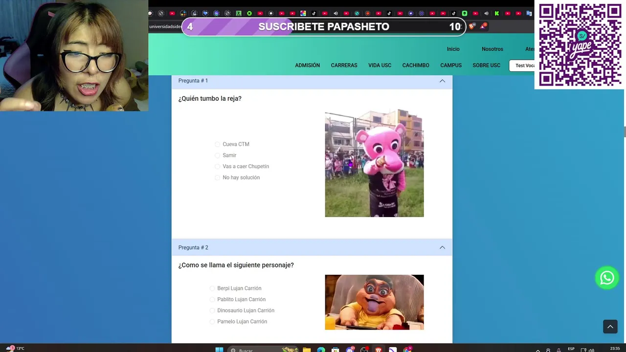The image size is (626, 352).
Task: Open CAMPUS menu
Action: click(x=451, y=66)
